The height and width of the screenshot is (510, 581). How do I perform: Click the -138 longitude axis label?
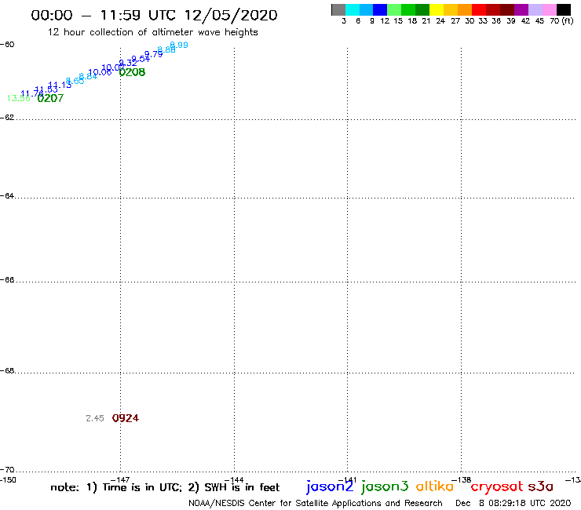tap(462, 480)
